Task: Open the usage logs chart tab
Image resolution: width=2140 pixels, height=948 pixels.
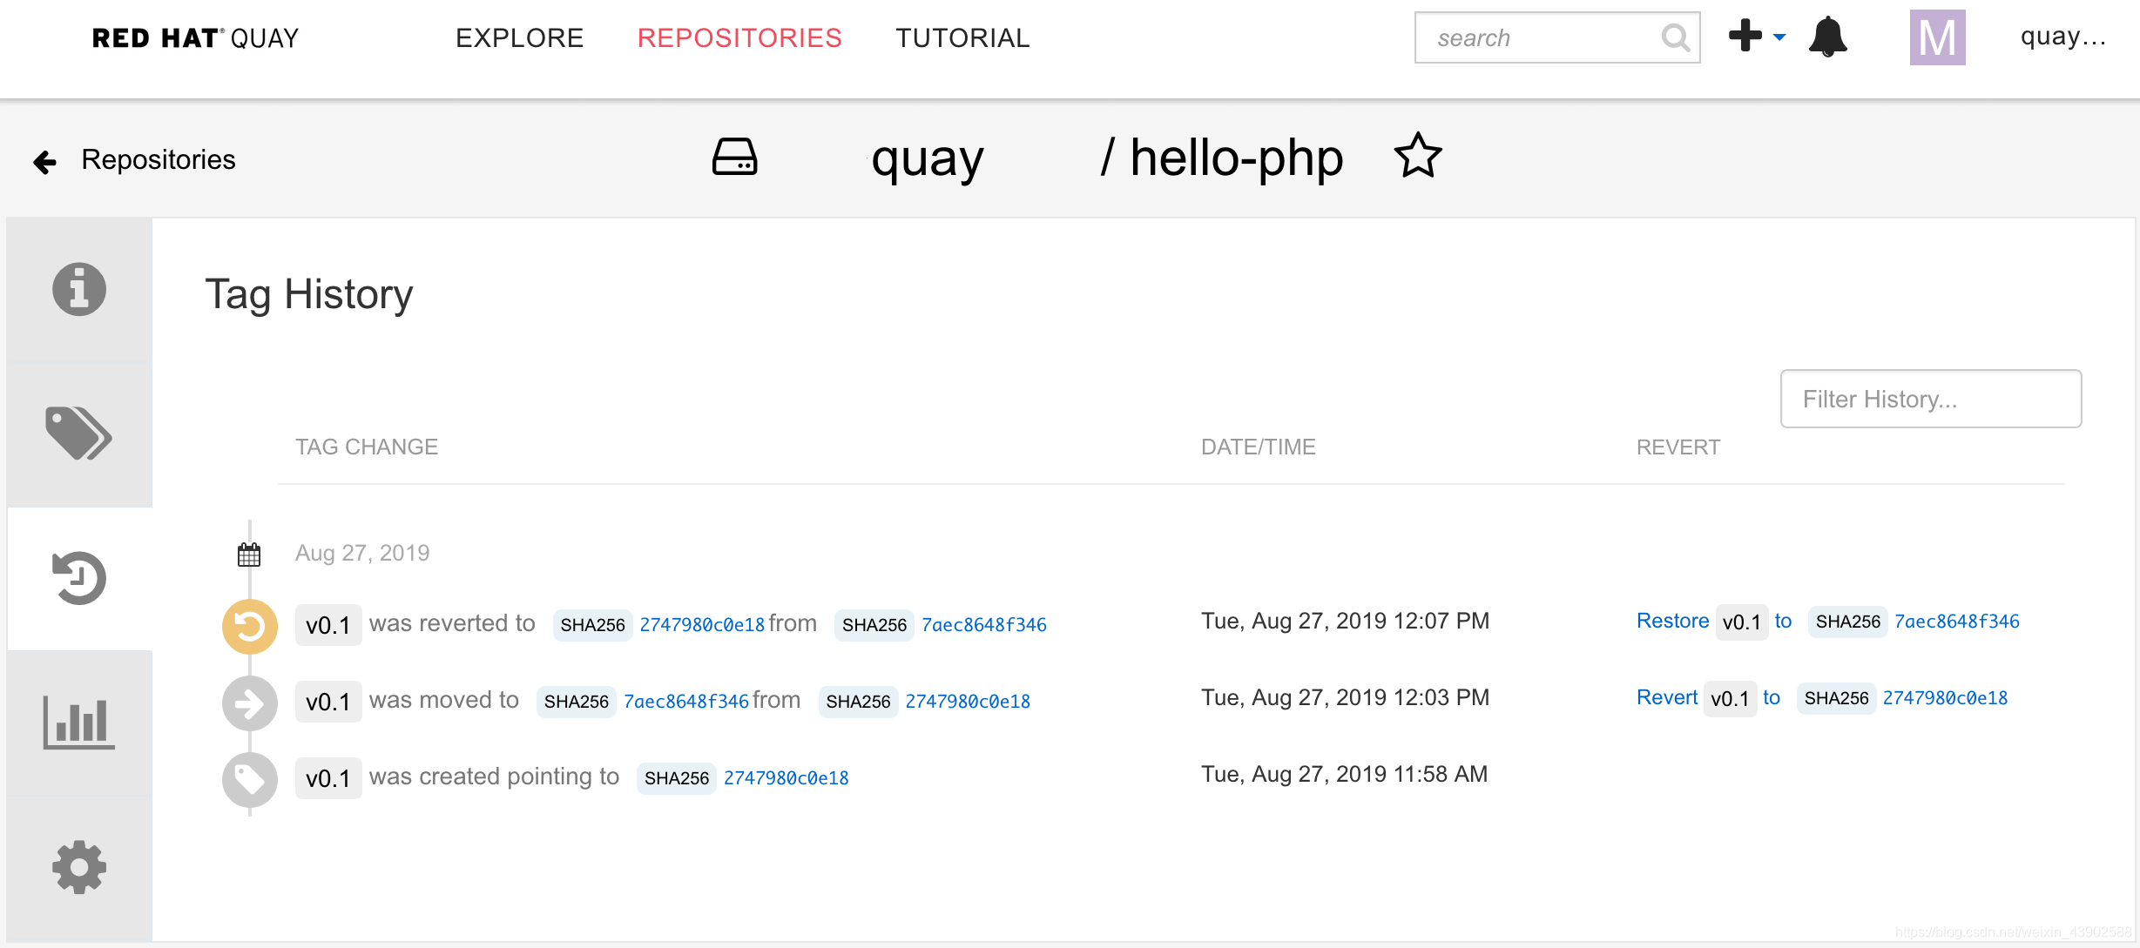Action: pos(79,723)
